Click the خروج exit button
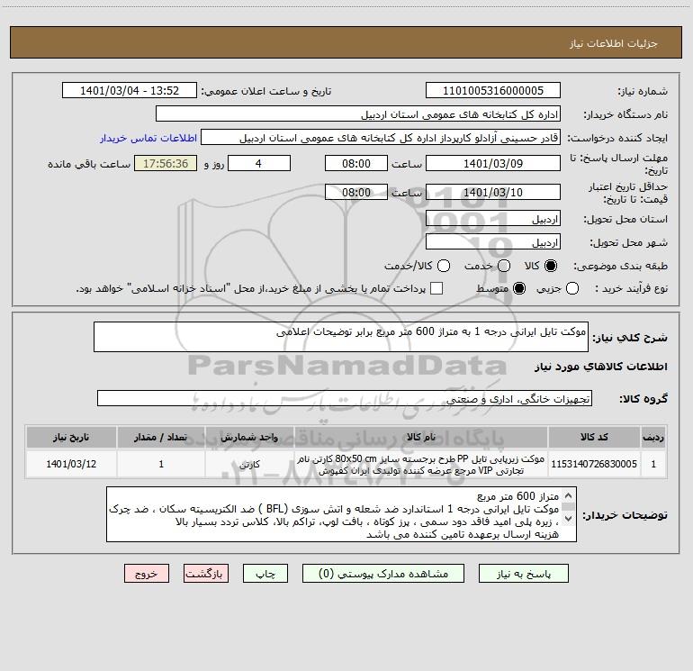Image resolution: width=693 pixels, height=671 pixels. (147, 574)
